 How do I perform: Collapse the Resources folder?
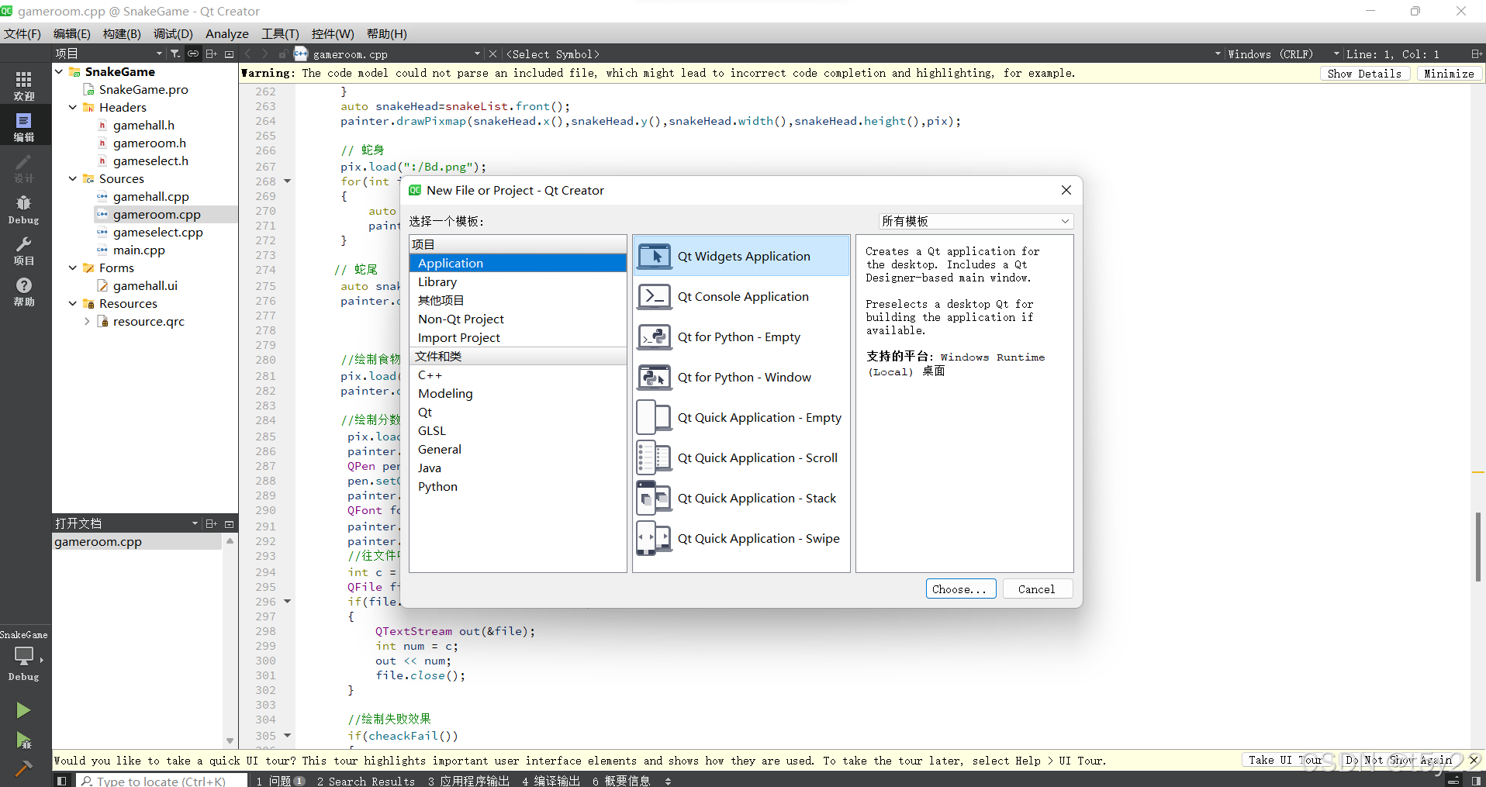coord(73,303)
